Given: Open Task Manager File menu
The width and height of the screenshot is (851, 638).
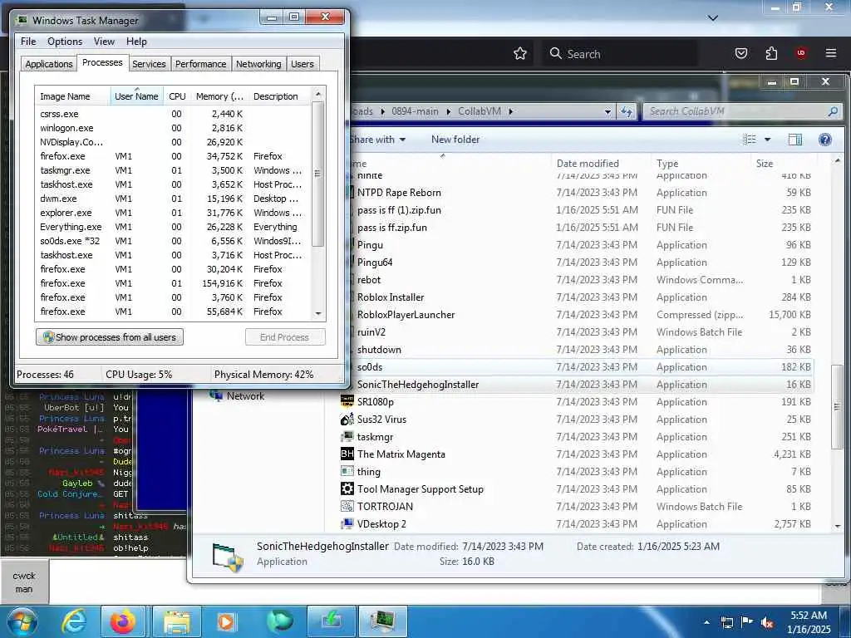Looking at the screenshot, I should pyautogui.click(x=28, y=42).
